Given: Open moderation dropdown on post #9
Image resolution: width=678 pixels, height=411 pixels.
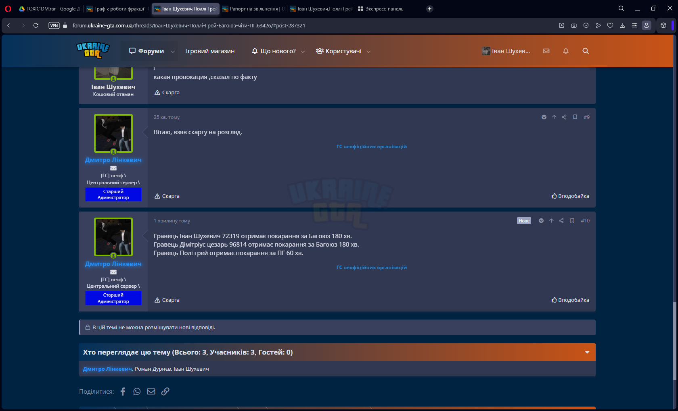Looking at the screenshot, I should (544, 117).
